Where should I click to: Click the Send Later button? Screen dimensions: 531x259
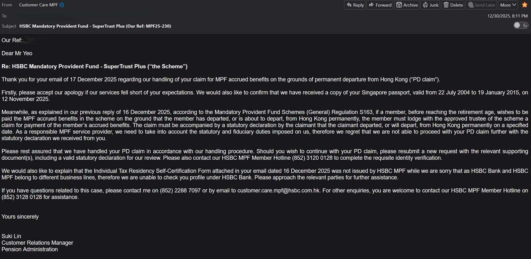[481, 5]
